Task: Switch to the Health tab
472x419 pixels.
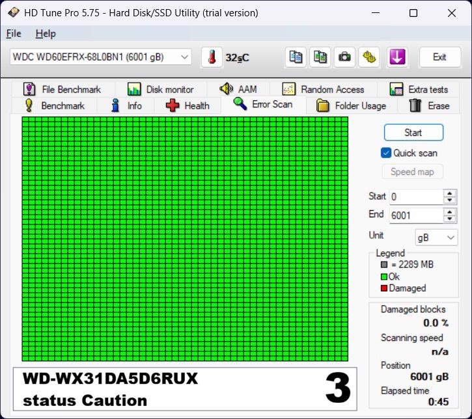Action: (x=188, y=105)
